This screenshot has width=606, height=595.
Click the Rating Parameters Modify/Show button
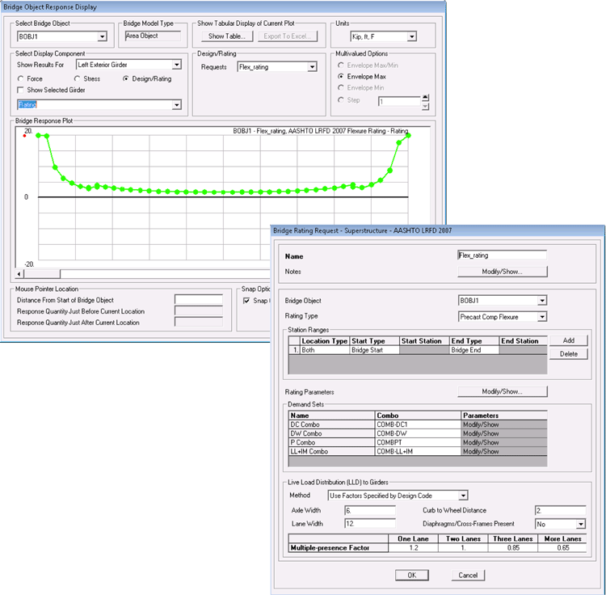[502, 391]
